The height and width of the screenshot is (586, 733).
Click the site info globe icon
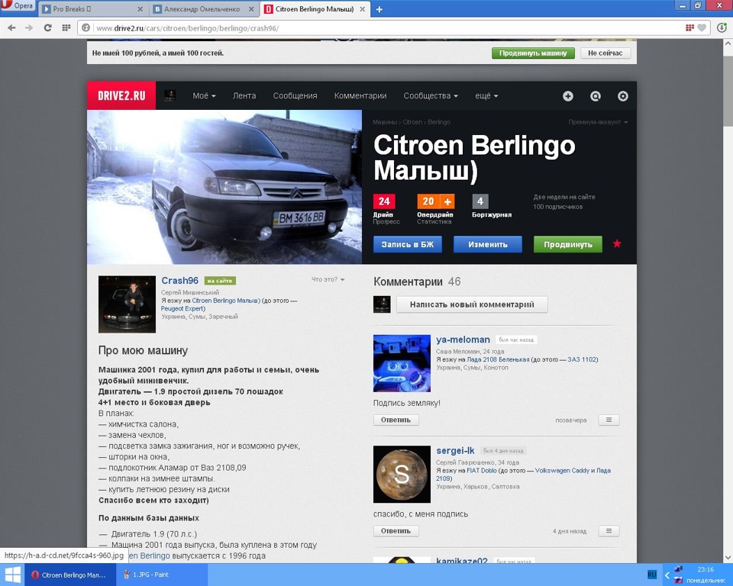pos(86,28)
